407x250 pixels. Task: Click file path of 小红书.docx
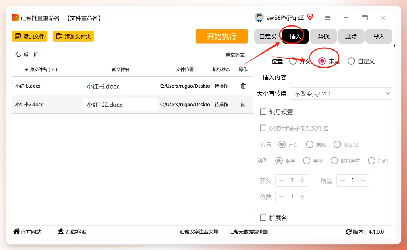pyautogui.click(x=185, y=86)
